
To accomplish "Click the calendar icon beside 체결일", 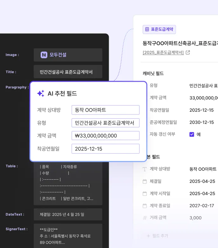I will [145, 182].
